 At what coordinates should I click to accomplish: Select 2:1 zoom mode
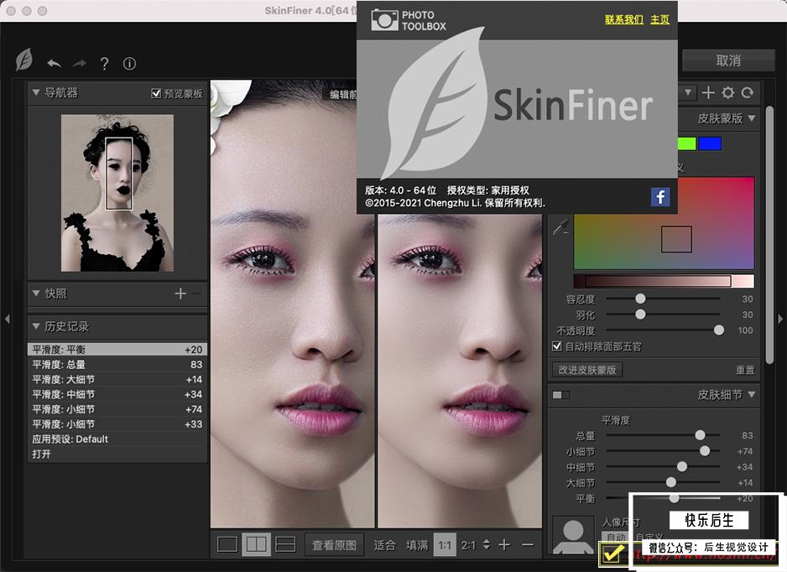click(x=468, y=545)
